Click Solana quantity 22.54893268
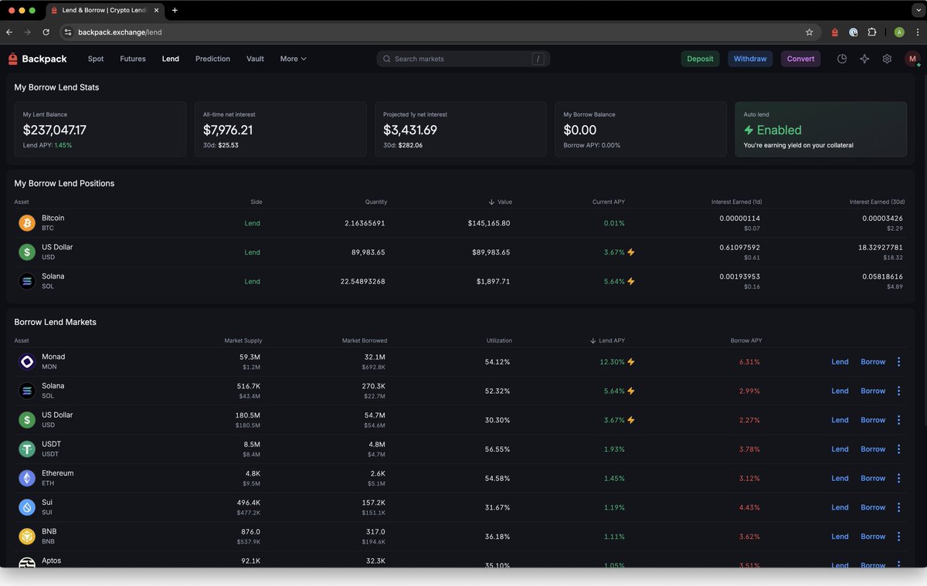Image resolution: width=927 pixels, height=586 pixels. [363, 281]
